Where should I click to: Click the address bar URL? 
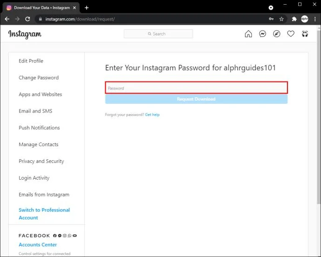tap(80, 19)
